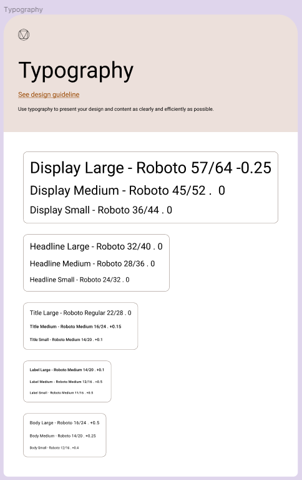Select Title Medium - Roboto Medium 16/24 text
The height and width of the screenshot is (480, 302).
(75, 327)
